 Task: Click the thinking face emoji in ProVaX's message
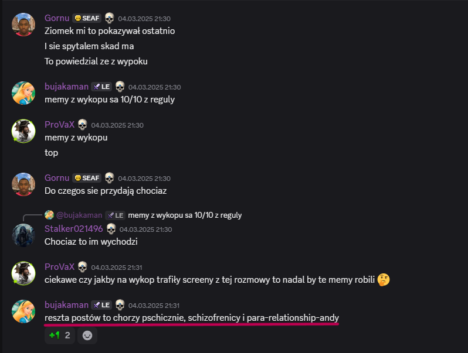(384, 279)
